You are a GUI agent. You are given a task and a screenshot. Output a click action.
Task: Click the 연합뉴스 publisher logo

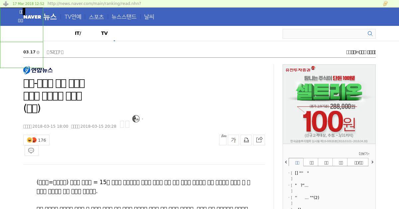(x=38, y=70)
